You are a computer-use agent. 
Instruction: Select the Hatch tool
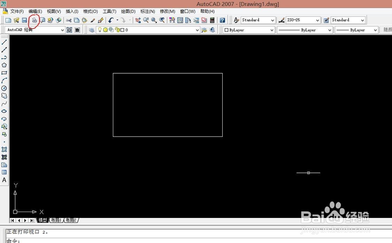pyautogui.click(x=4, y=149)
